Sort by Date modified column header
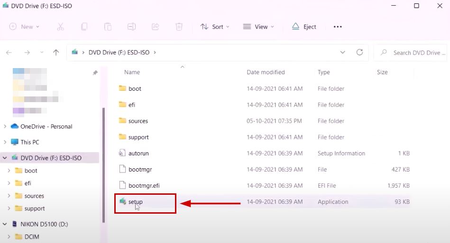450x243 pixels. tap(266, 72)
